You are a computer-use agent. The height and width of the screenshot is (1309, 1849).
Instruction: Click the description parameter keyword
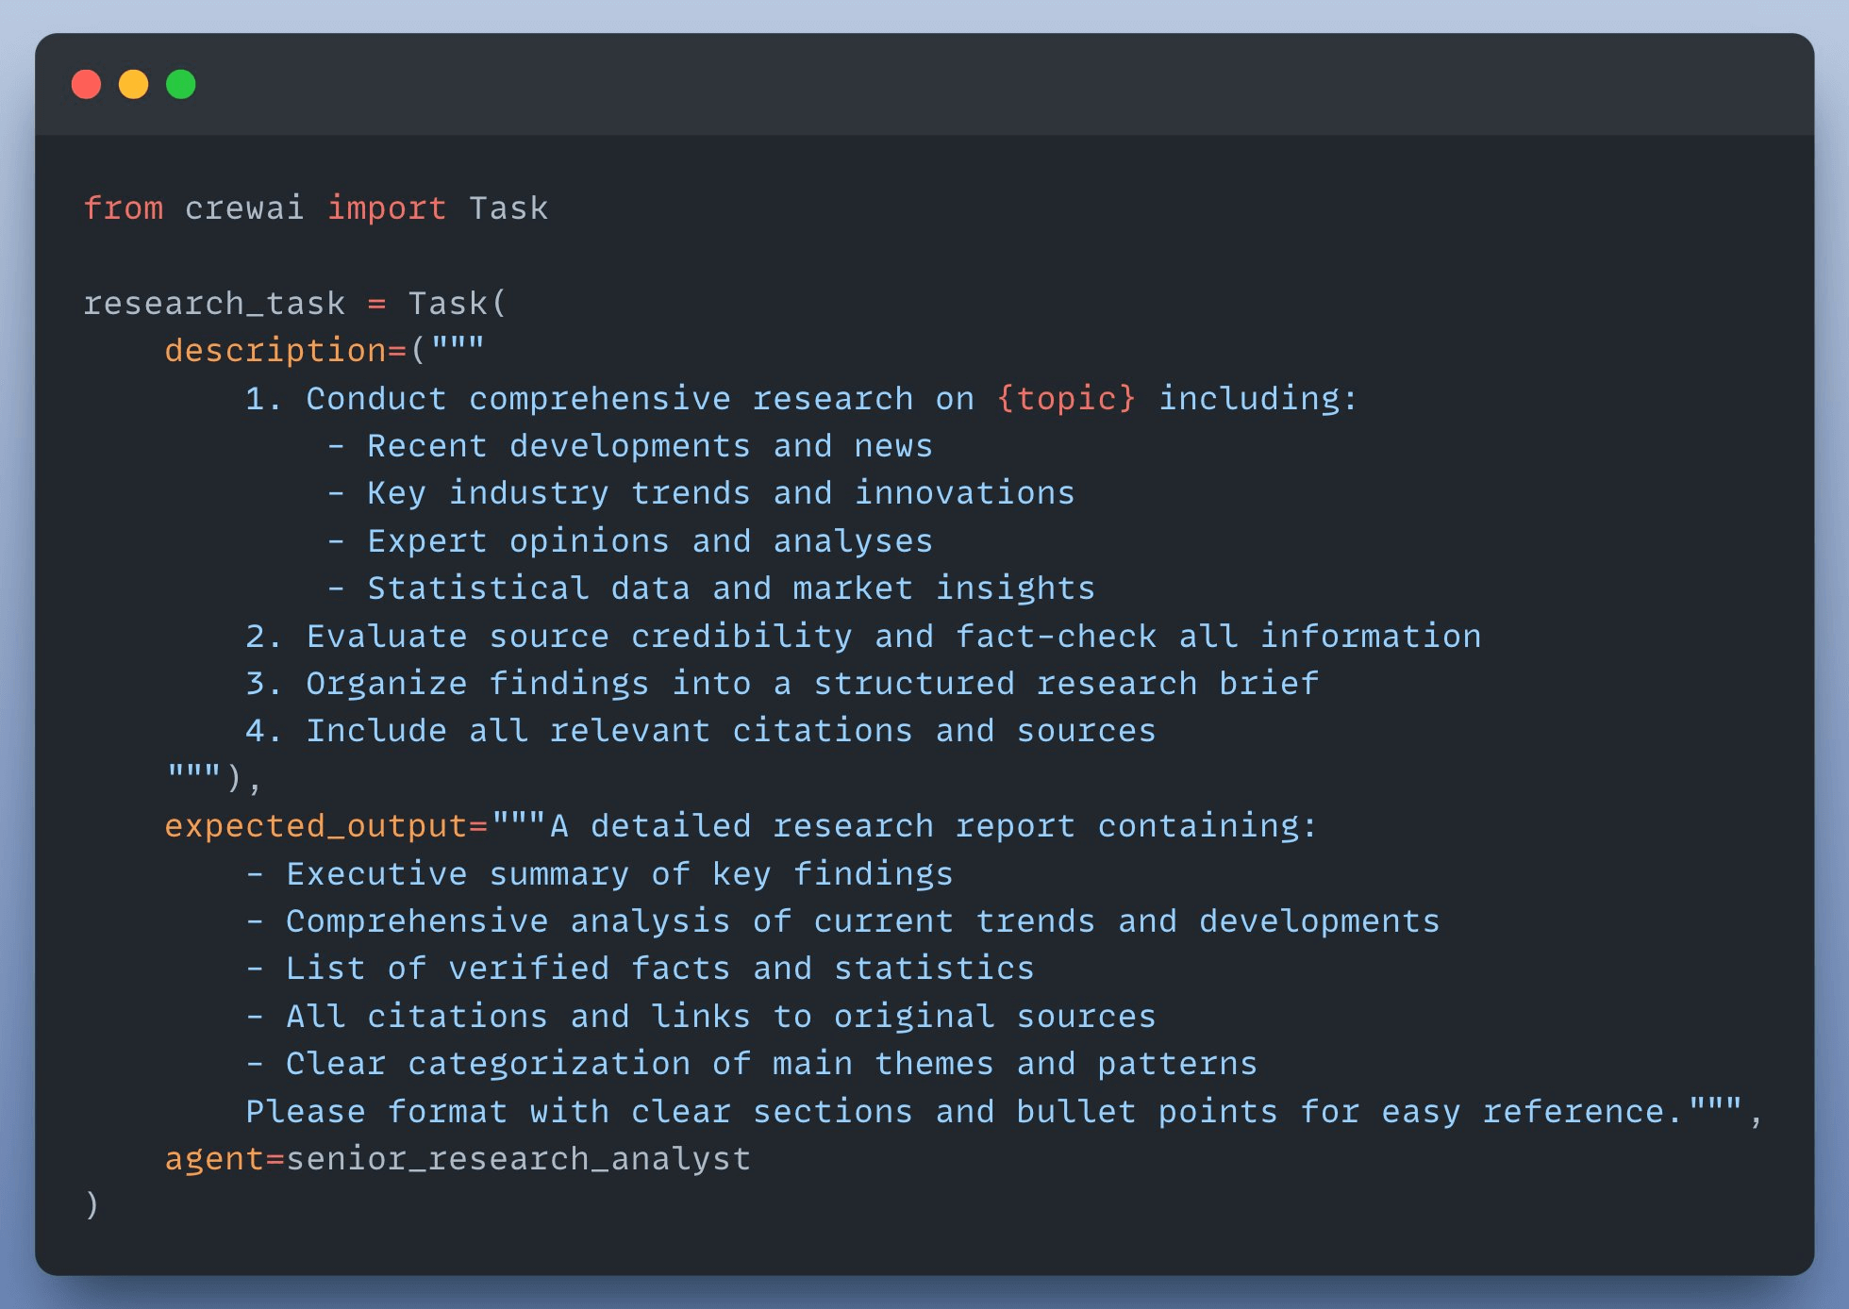274,349
